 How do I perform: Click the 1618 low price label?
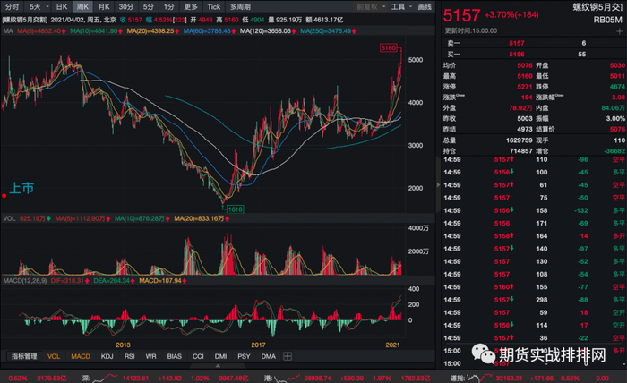234,208
